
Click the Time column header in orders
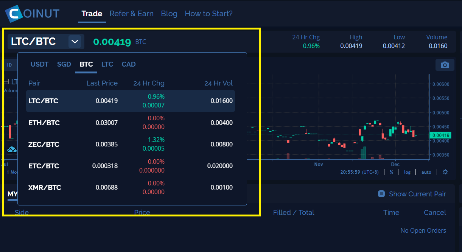(391, 213)
